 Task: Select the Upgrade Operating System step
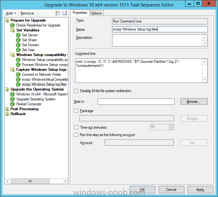click(36, 99)
